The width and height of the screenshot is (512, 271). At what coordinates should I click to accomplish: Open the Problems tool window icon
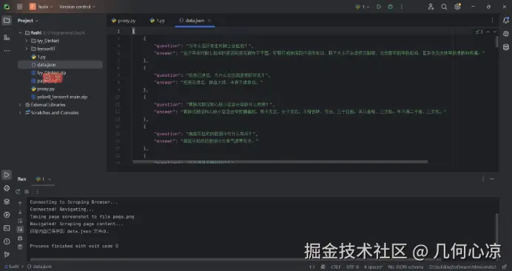tap(7, 241)
